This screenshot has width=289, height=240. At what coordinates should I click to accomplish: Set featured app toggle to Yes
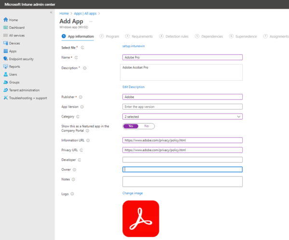coord(131,126)
